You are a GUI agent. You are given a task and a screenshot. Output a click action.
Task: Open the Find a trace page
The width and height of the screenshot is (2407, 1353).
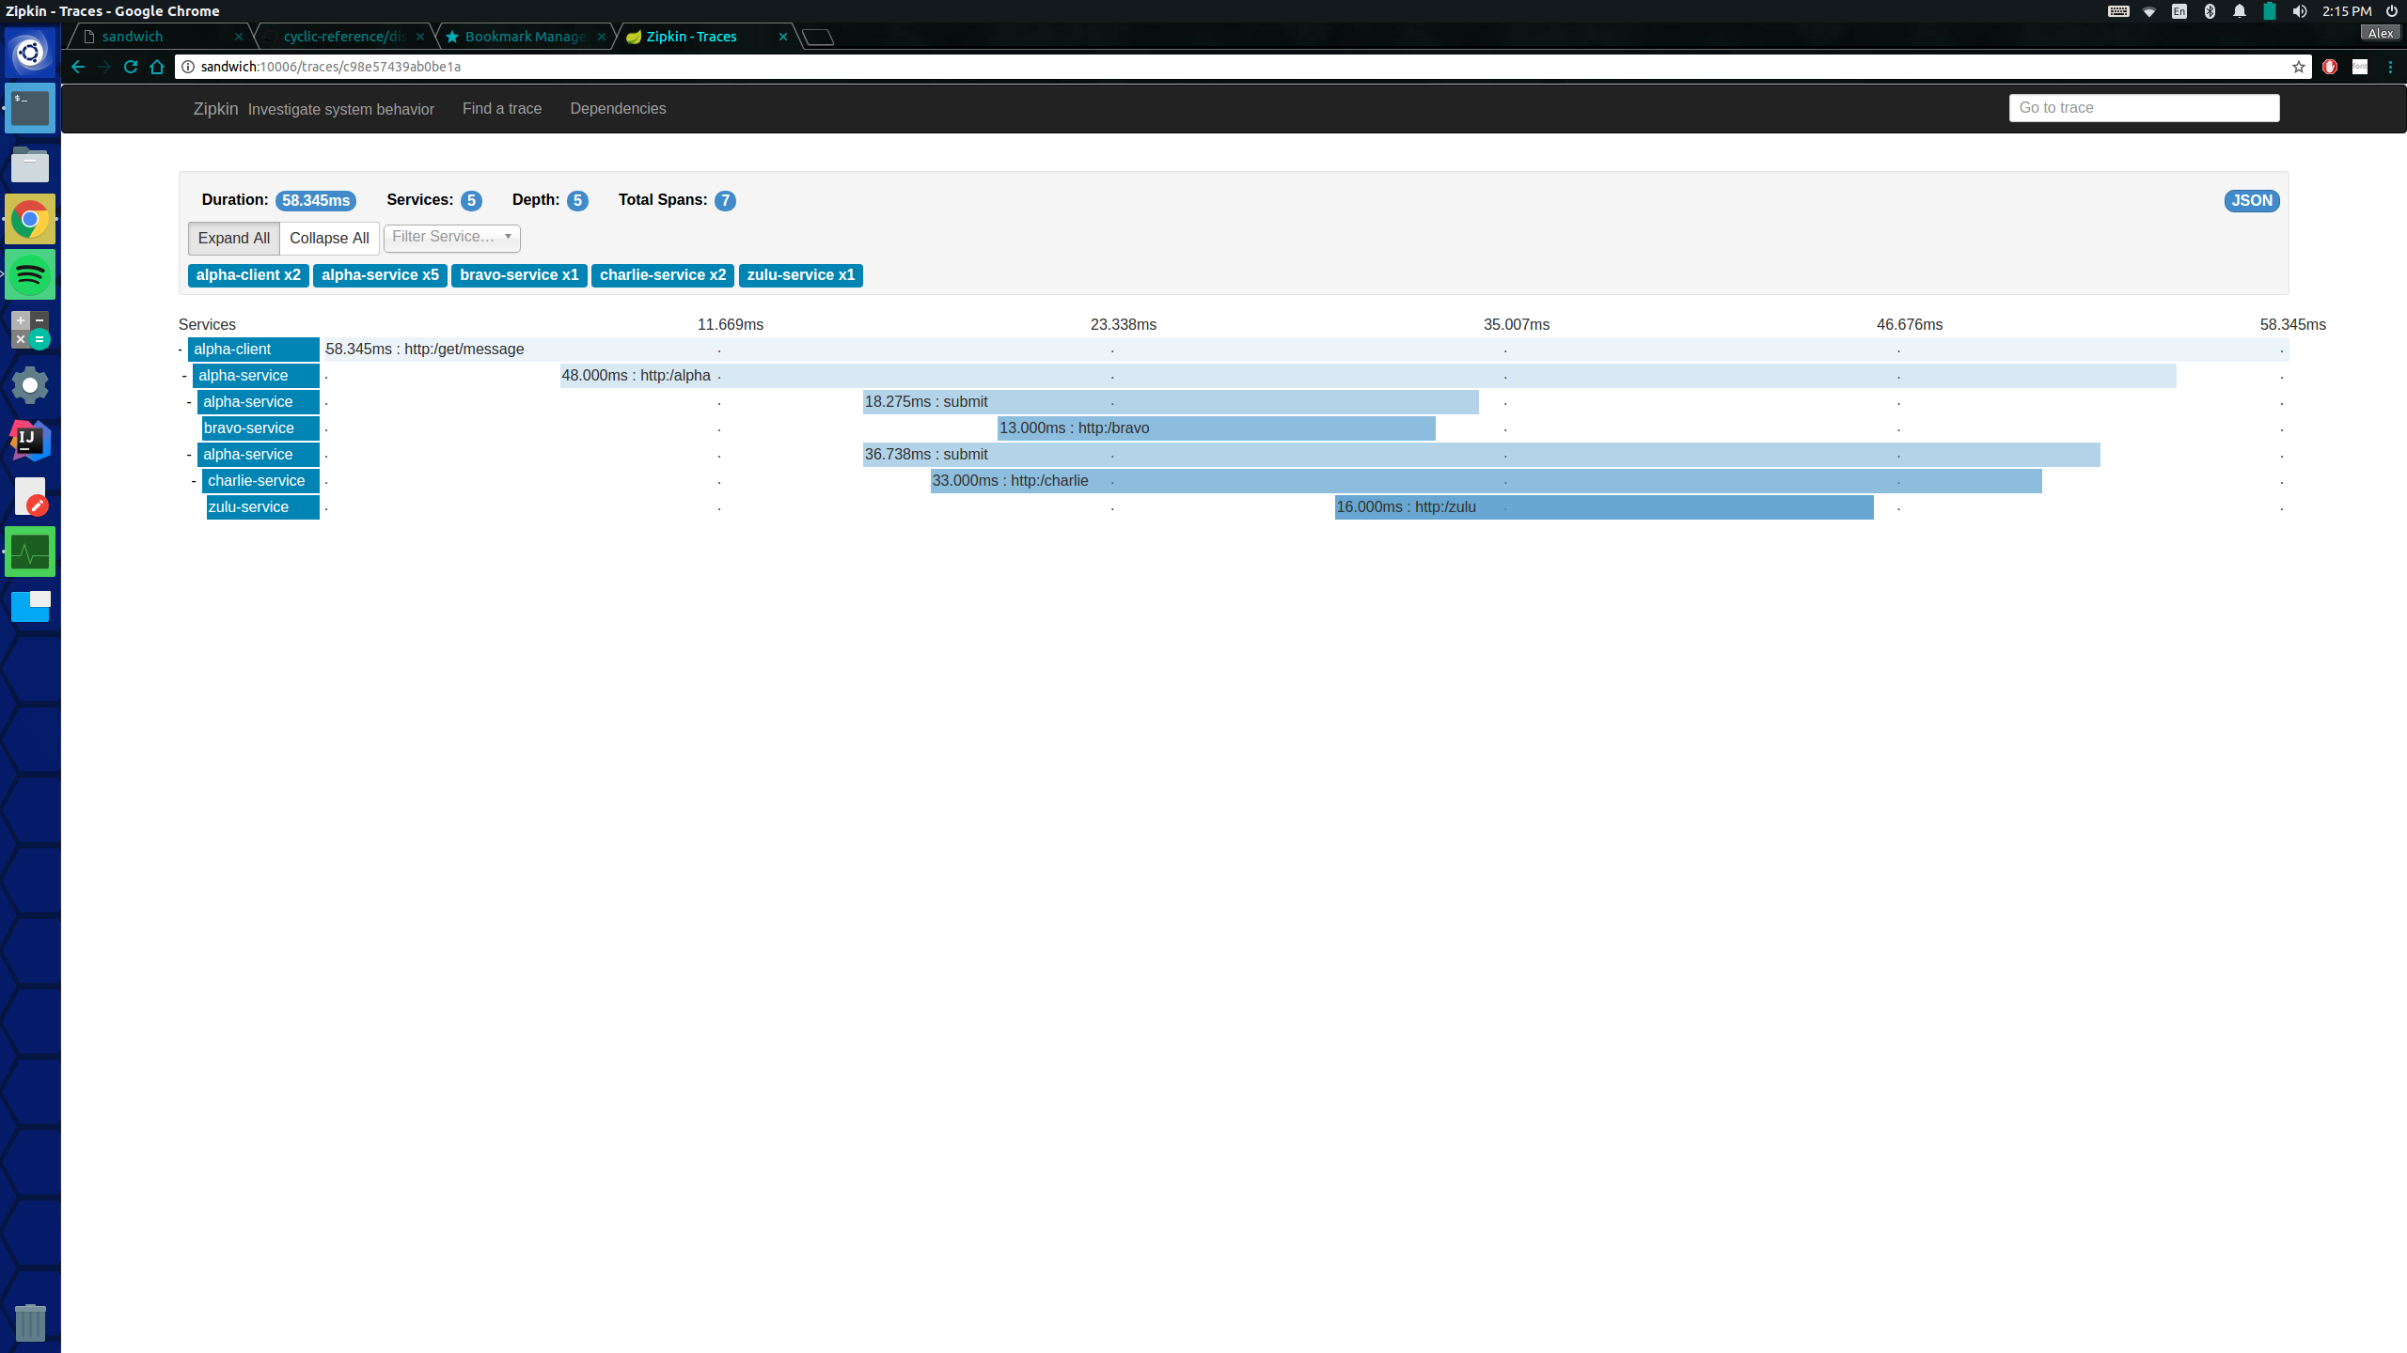(x=501, y=109)
